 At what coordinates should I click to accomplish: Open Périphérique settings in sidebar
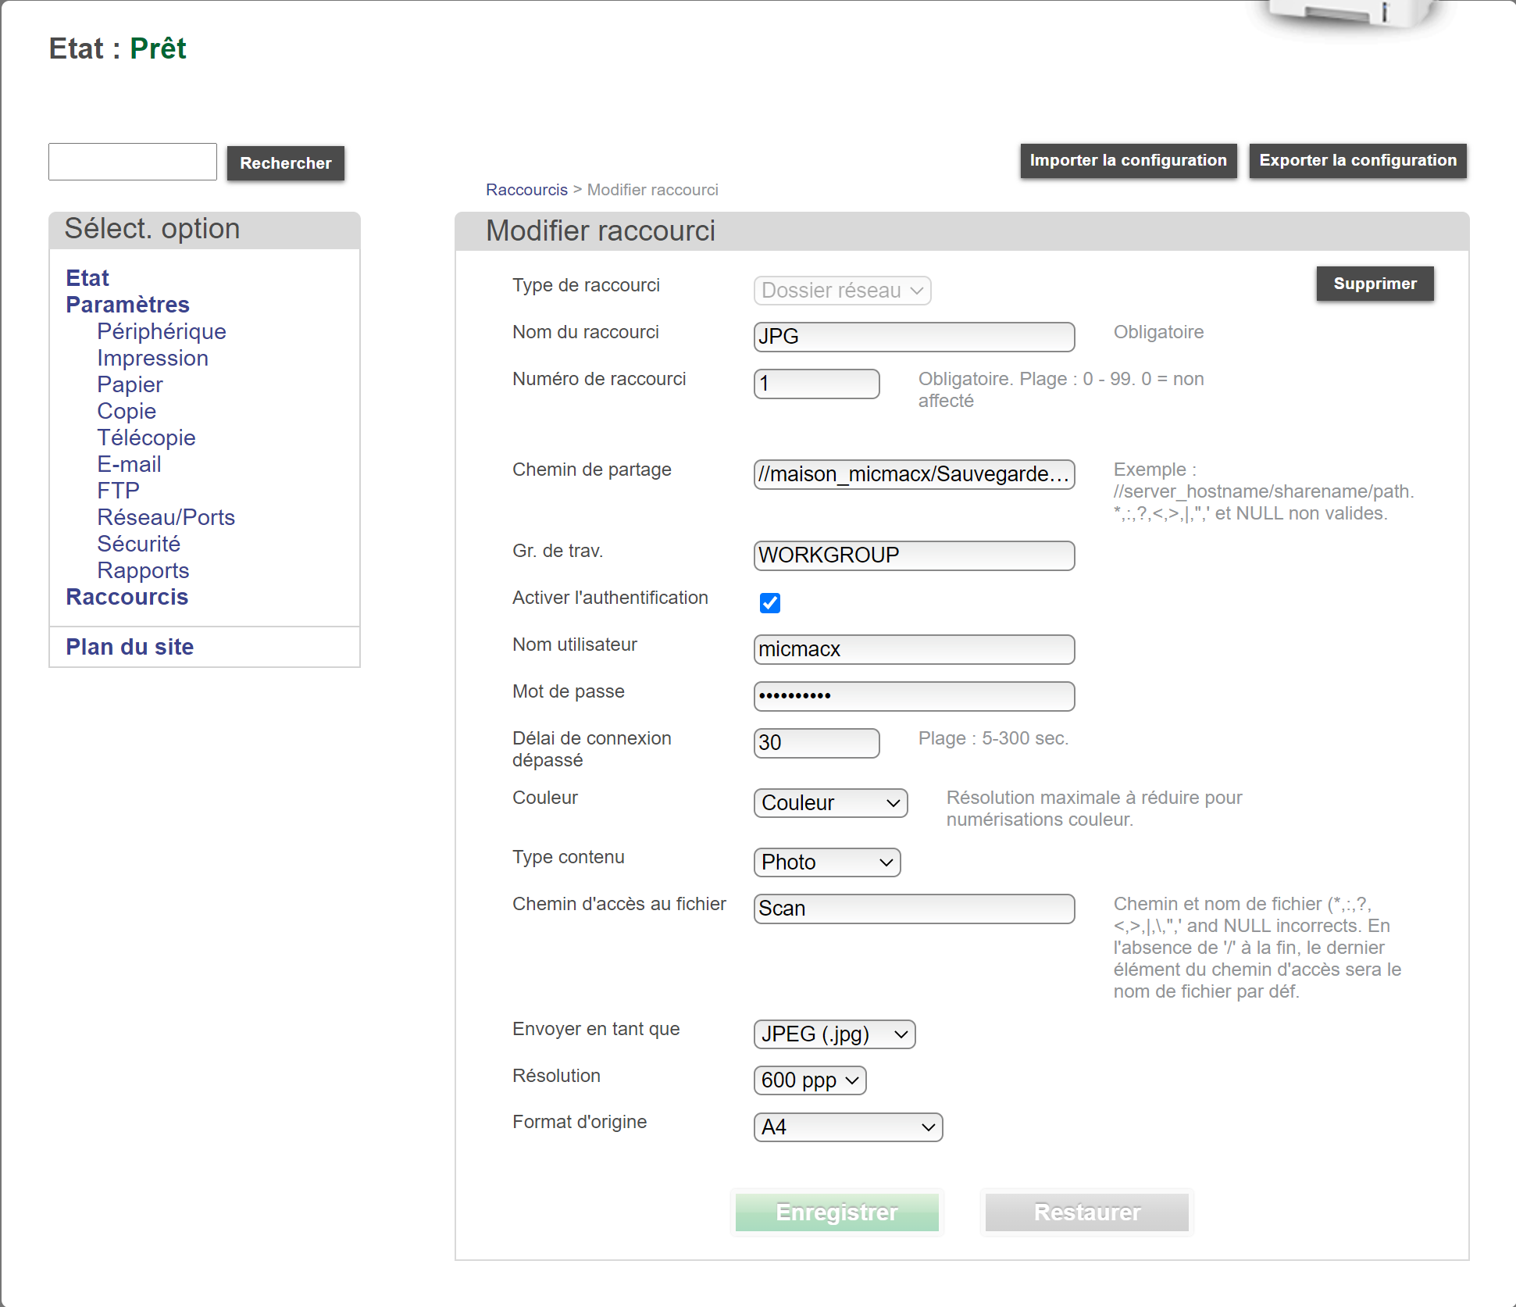pyautogui.click(x=161, y=331)
